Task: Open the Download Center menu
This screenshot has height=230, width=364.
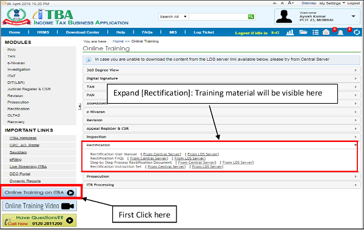Action: (83, 32)
